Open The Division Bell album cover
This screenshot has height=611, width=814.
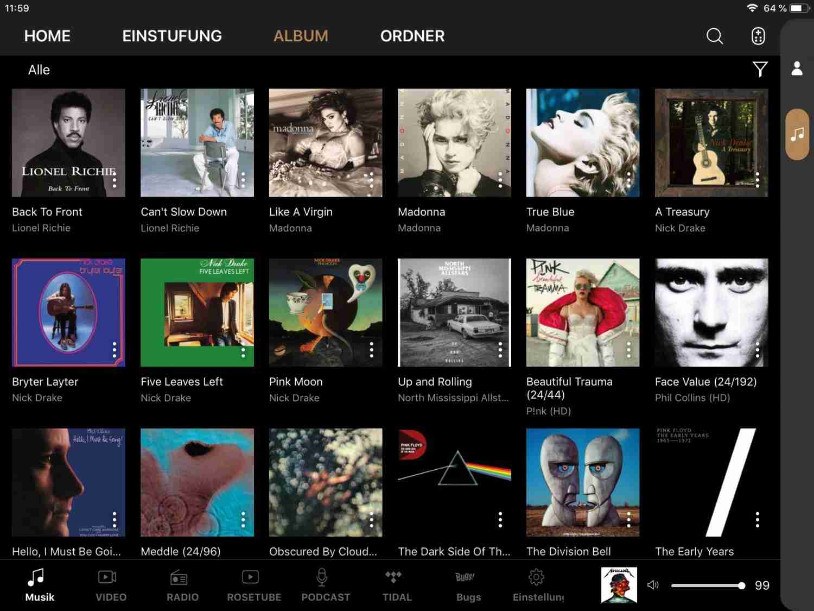(x=583, y=482)
